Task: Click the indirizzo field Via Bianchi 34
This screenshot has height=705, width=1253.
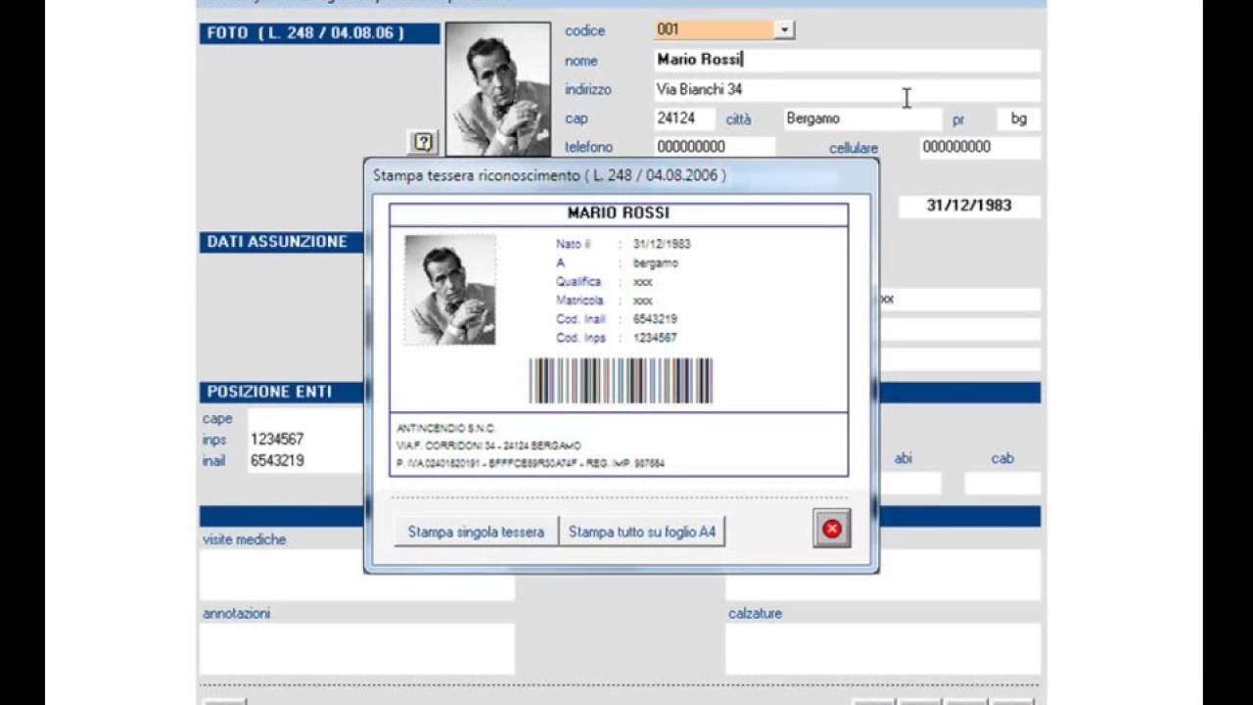Action: pyautogui.click(x=848, y=90)
